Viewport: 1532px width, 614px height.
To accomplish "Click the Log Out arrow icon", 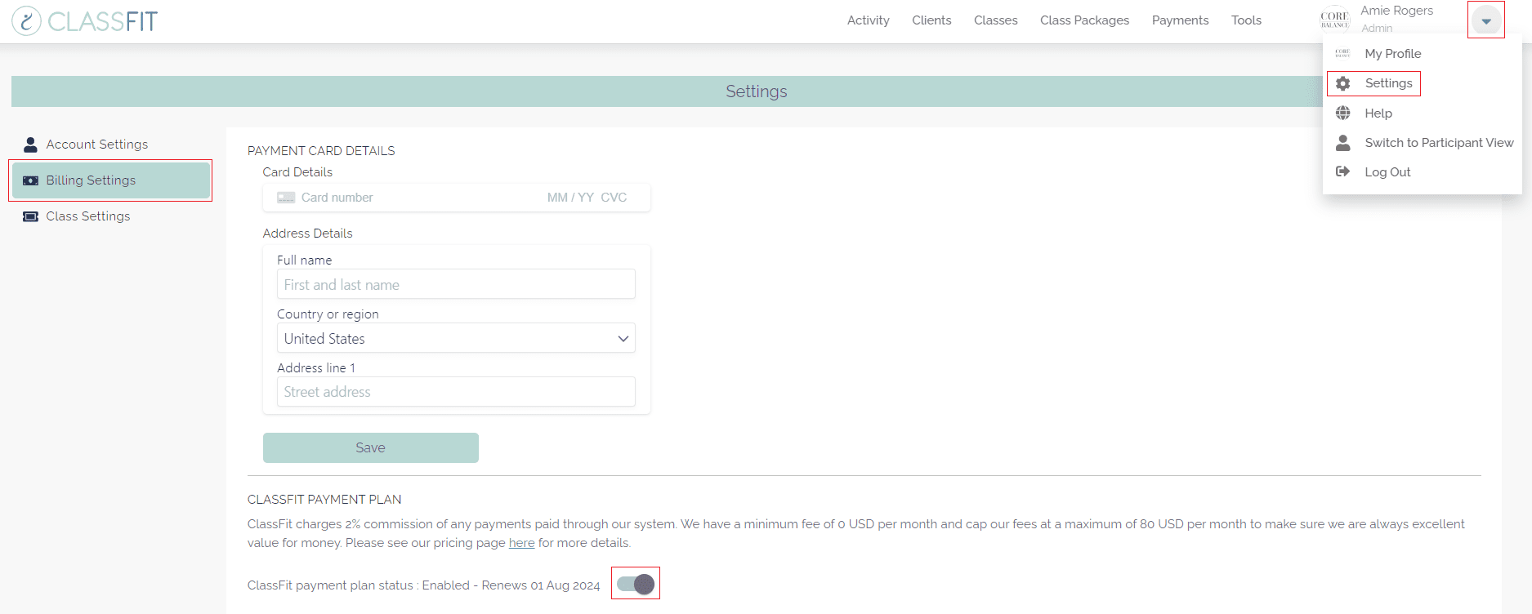I will [1342, 171].
